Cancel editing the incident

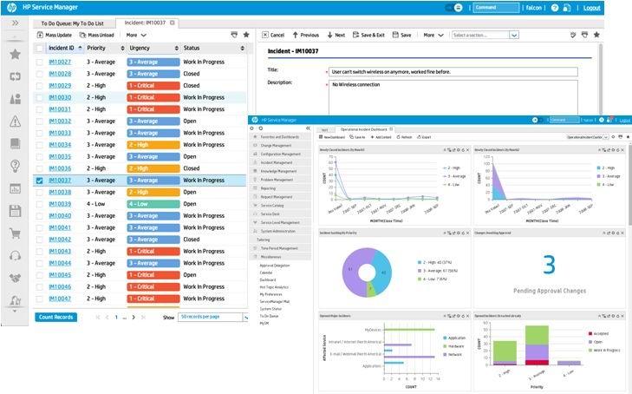coord(273,35)
